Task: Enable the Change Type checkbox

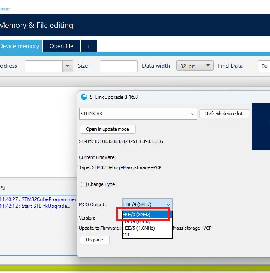Action: click(x=84, y=184)
